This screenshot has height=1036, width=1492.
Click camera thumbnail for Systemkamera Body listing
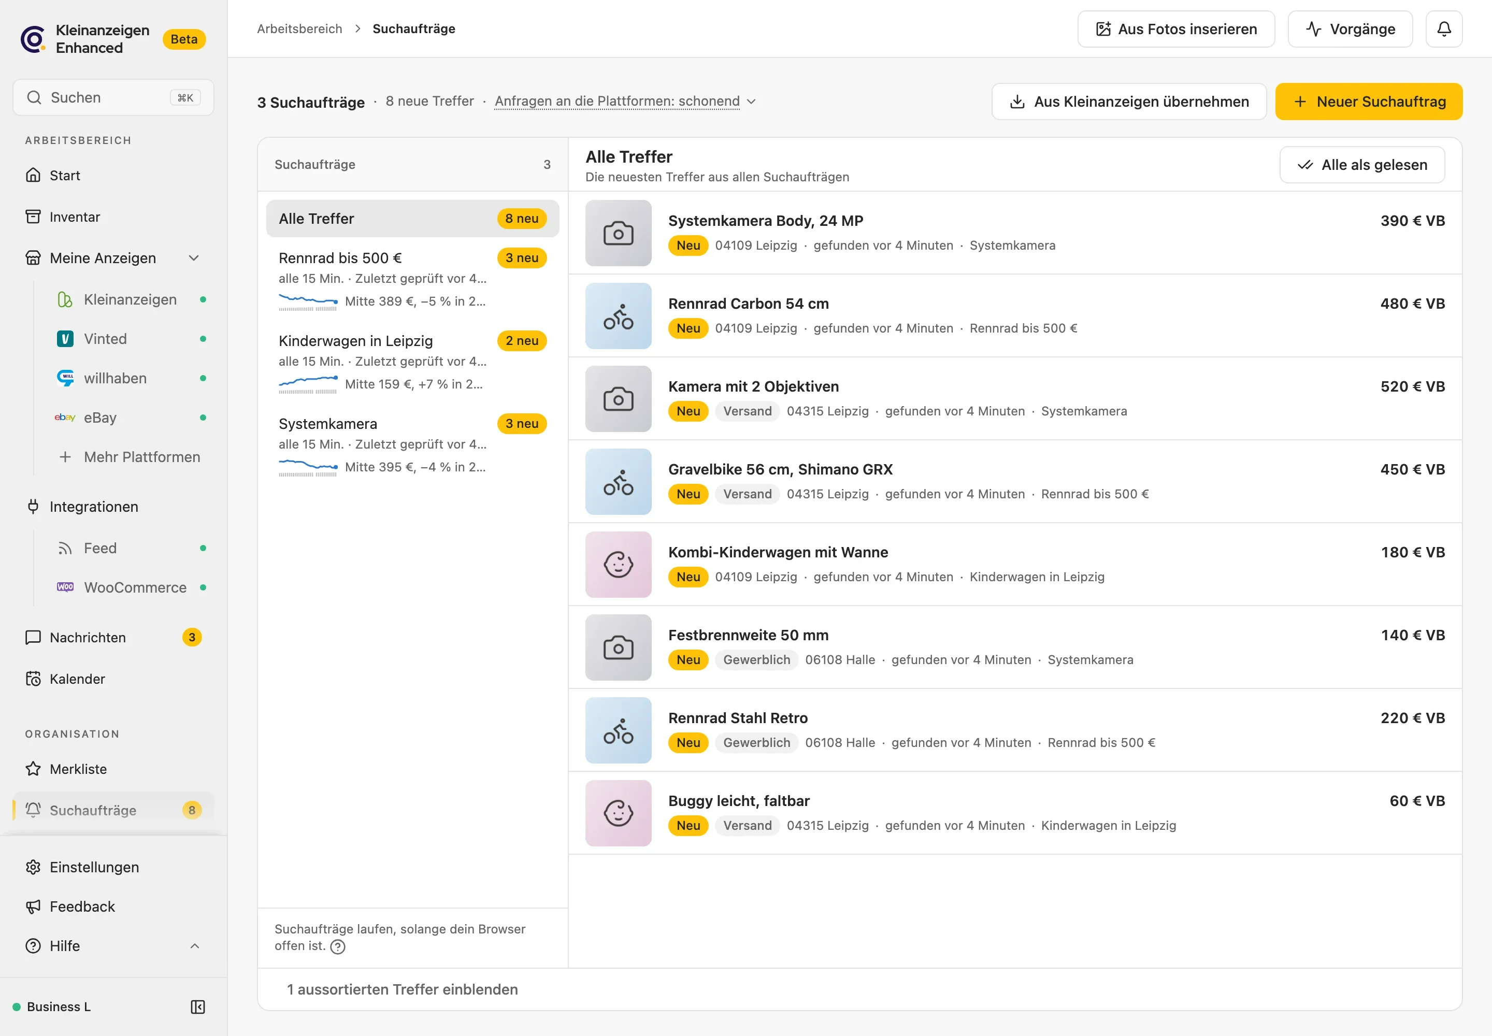coord(618,233)
